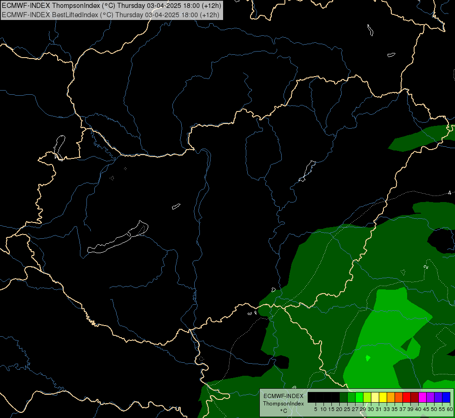Click the legend label 'ThompsonIndex'
Screen dimensions: 455x418
[x=284, y=404]
